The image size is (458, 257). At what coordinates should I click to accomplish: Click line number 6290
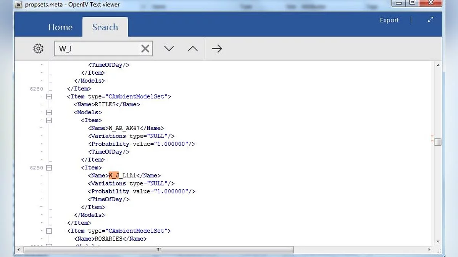37,168
